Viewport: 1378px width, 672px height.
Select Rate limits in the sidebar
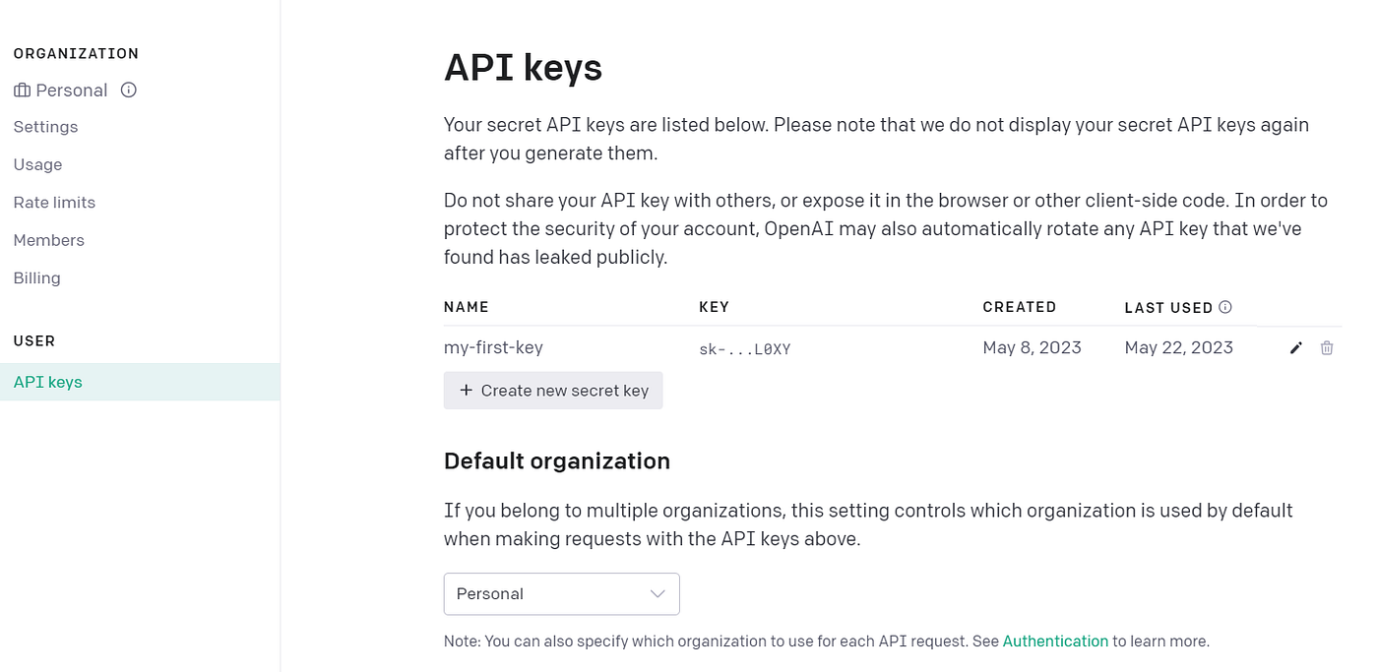point(54,203)
